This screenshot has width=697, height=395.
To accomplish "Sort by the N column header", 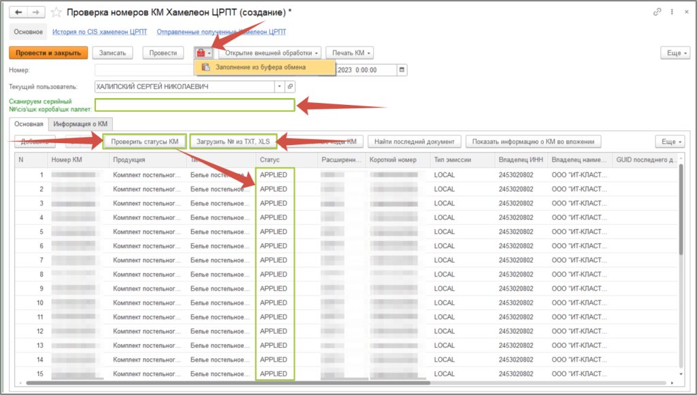I will pyautogui.click(x=31, y=159).
